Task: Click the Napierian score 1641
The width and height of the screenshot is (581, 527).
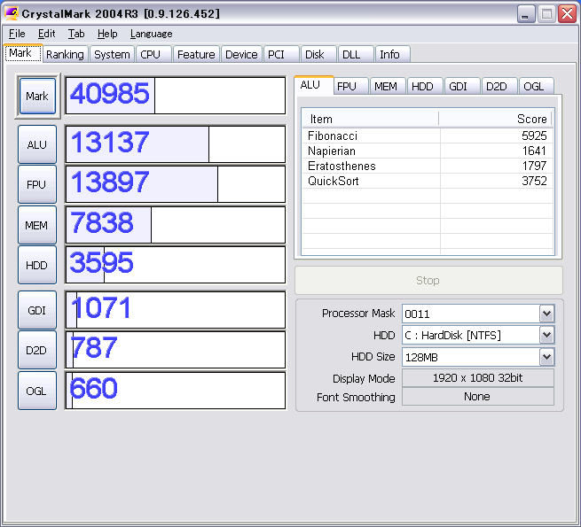Action: click(534, 151)
